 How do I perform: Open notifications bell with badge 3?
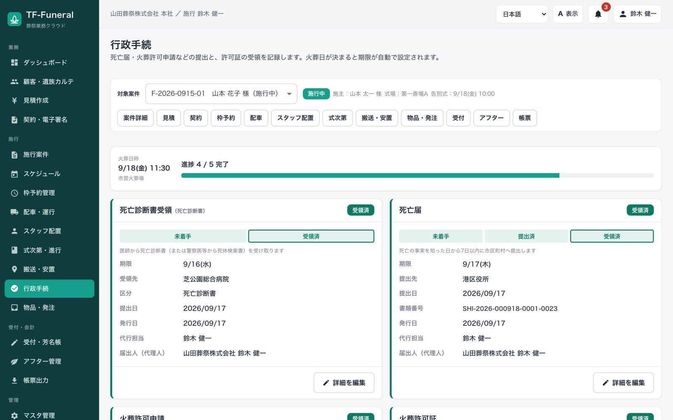point(598,14)
